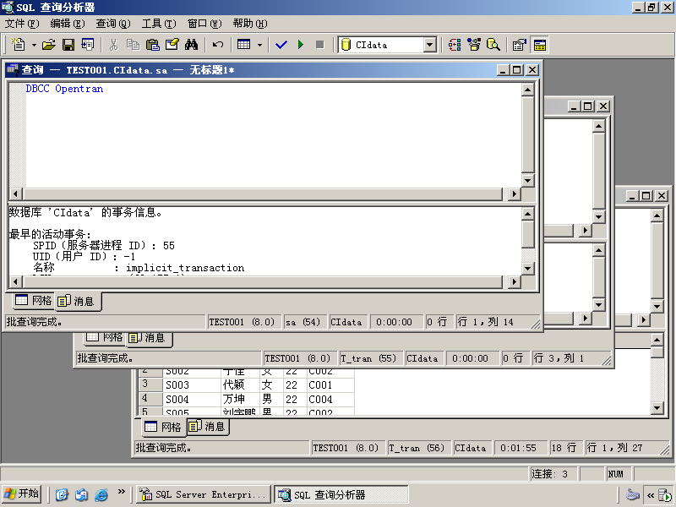Viewport: 676px width, 507px height.
Task: Click SQL 查询分析器 taskbar button
Action: [x=341, y=494]
